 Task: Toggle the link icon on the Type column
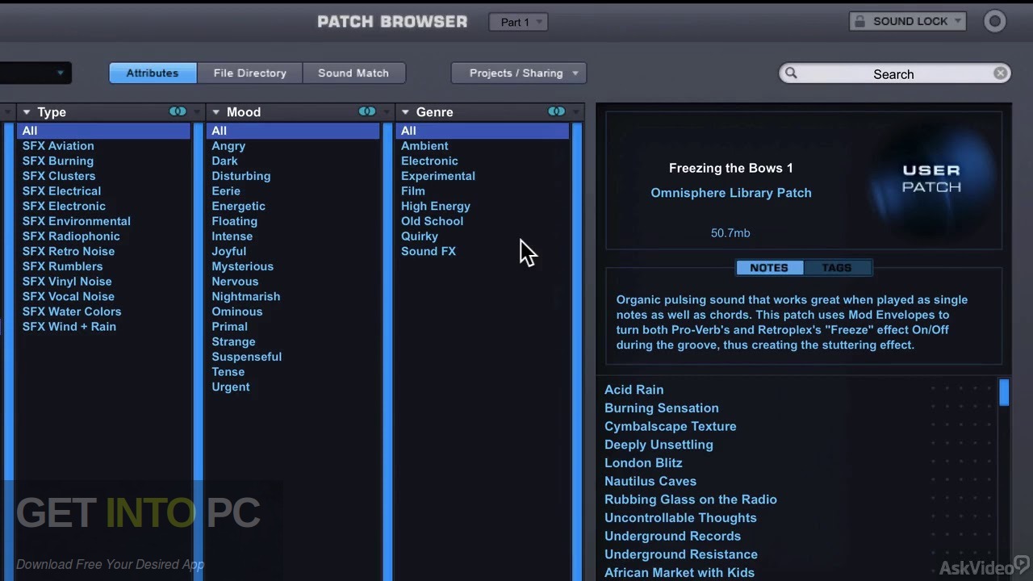click(x=178, y=111)
